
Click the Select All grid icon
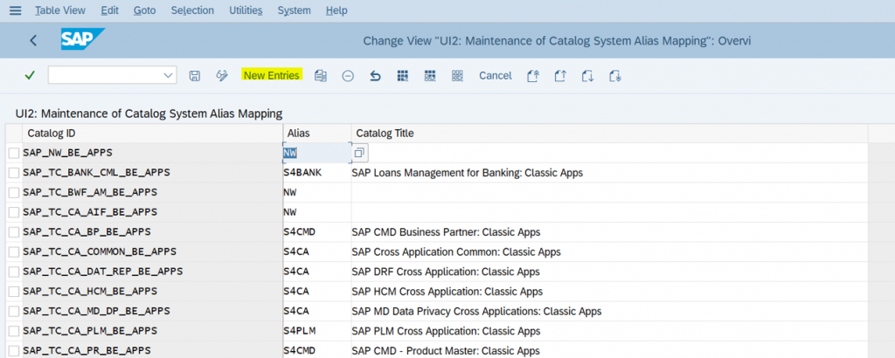pyautogui.click(x=402, y=76)
